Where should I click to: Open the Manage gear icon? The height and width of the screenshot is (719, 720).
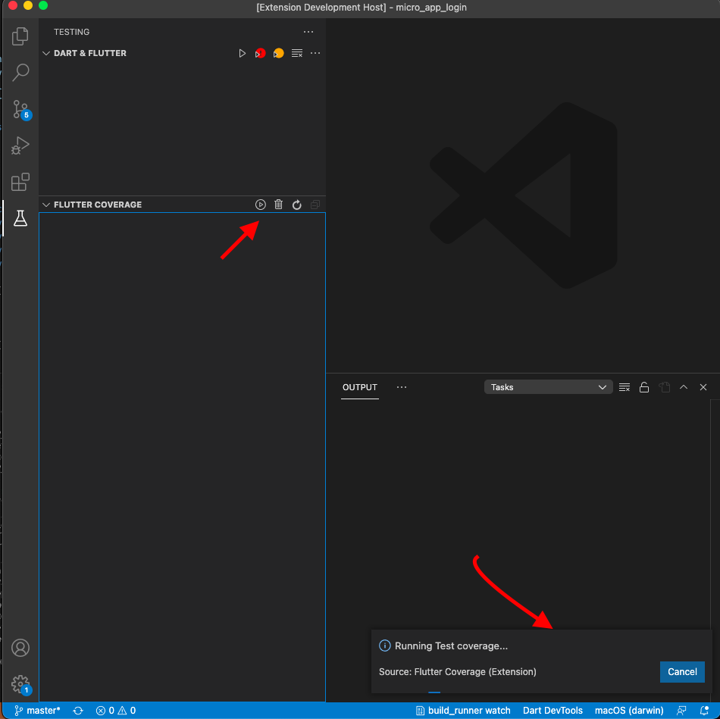21,685
